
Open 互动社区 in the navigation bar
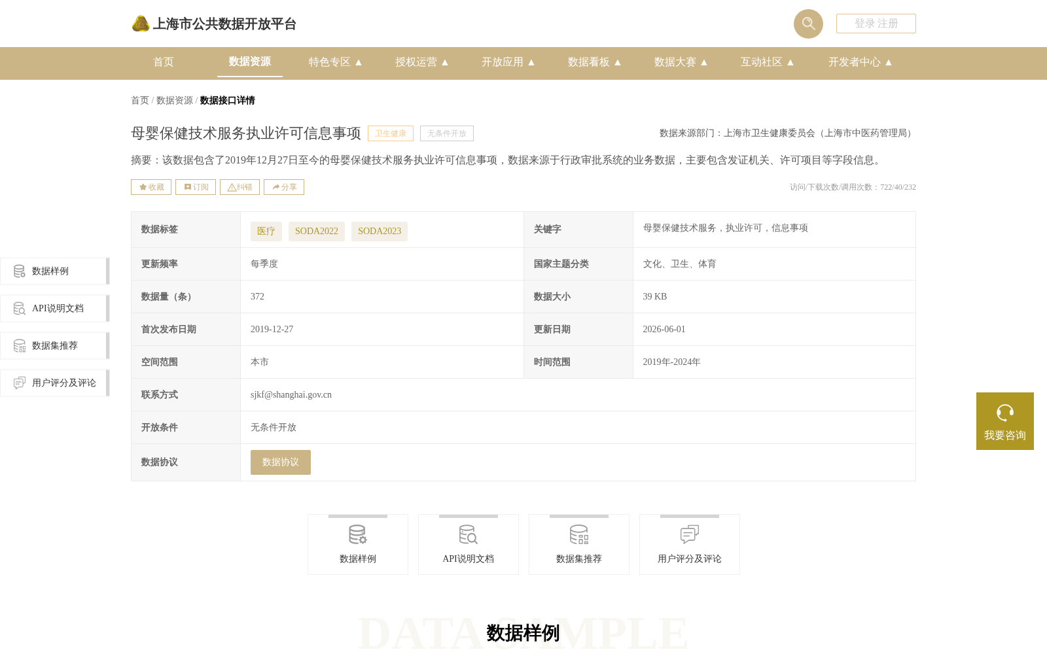[x=762, y=62]
